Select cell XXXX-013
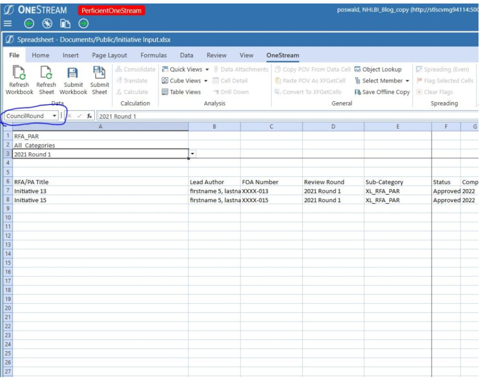This screenshot has width=483, height=391. [271, 191]
